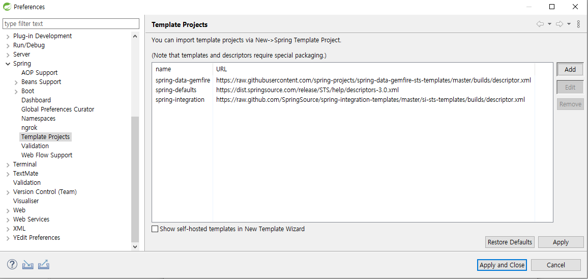Click the Spring leaf icon in title bar

pos(7,7)
